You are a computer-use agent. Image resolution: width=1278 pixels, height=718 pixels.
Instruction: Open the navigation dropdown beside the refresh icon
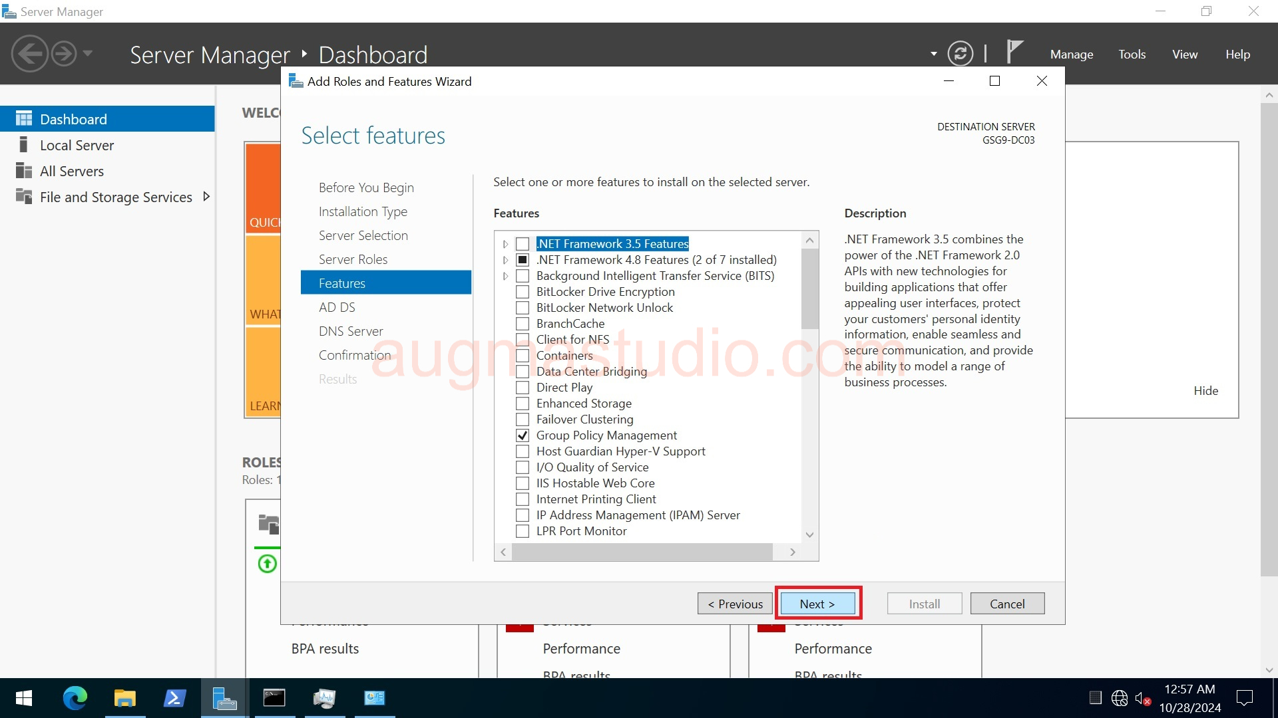pyautogui.click(x=933, y=53)
